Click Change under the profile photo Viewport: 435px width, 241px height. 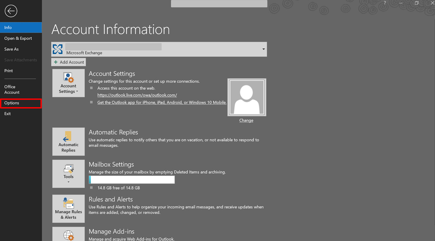246,120
